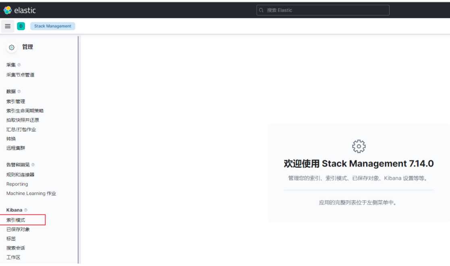Open Reporting in the sidebar
This screenshot has width=450, height=266.
coord(17,184)
